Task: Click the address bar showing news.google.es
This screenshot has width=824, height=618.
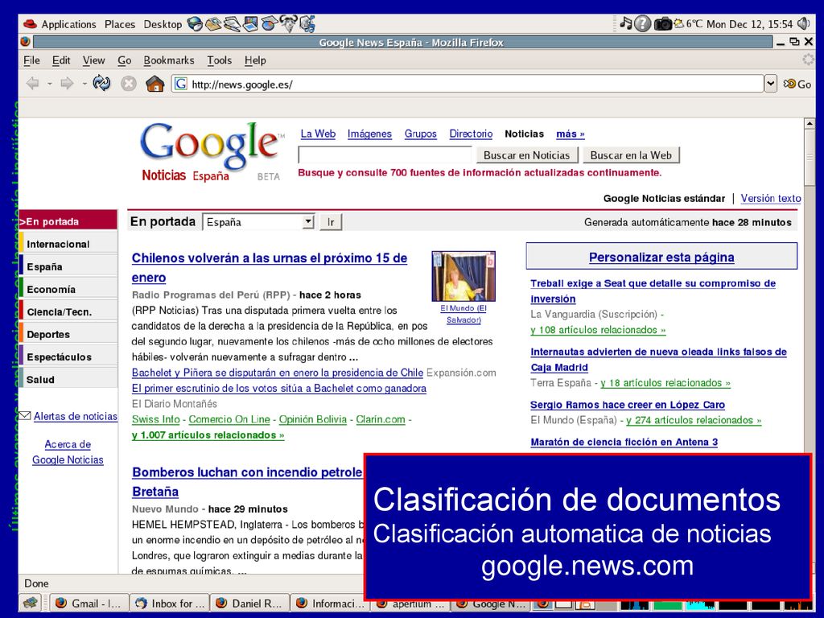Action: [468, 84]
